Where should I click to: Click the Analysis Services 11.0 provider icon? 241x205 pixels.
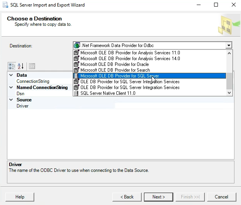[x=76, y=53]
